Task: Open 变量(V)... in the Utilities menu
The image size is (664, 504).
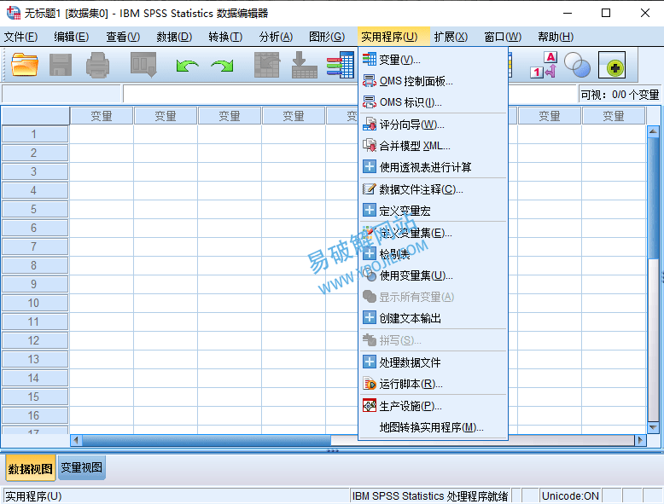Action: pyautogui.click(x=433, y=60)
